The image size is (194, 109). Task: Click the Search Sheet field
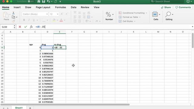[167, 2]
